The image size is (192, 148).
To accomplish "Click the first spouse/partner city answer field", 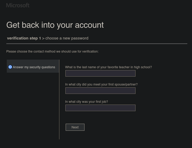I will pos(100,91).
